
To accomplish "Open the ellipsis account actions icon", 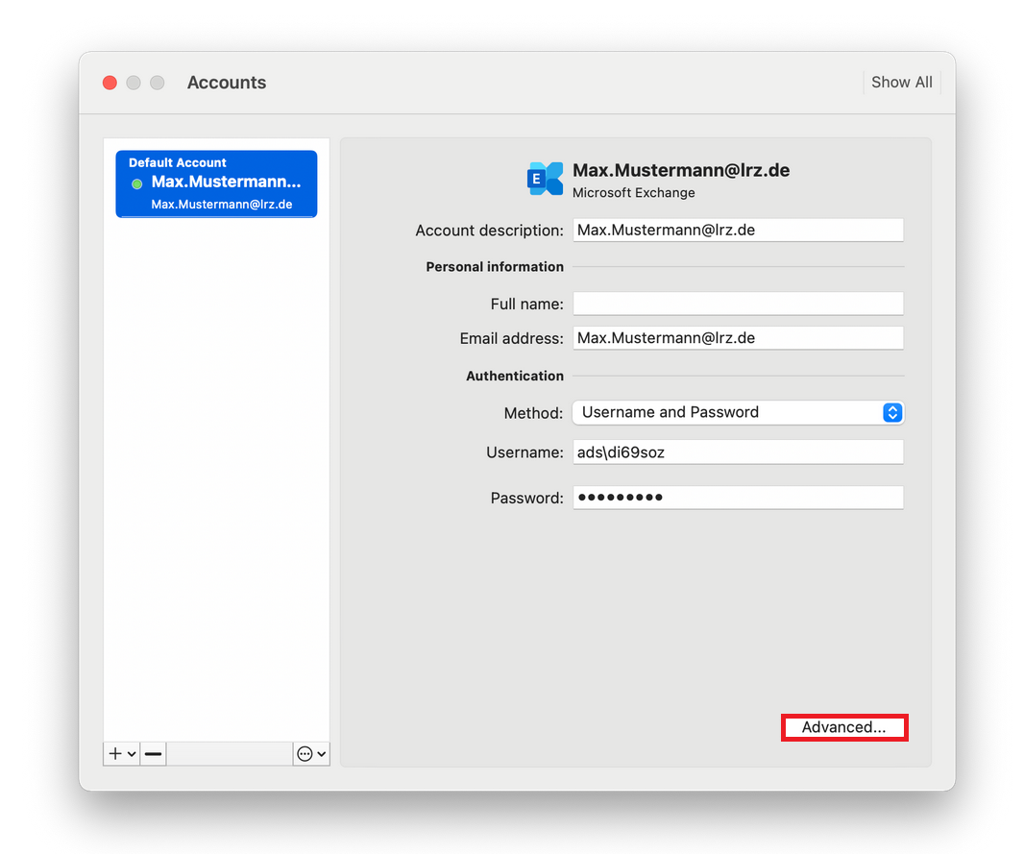I will (x=305, y=753).
